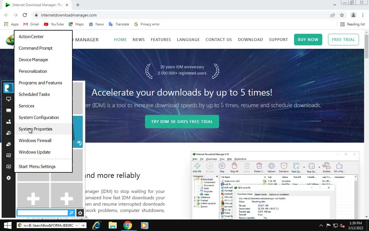Reload the page in Chrome
The height and width of the screenshot is (231, 369).
click(25, 15)
